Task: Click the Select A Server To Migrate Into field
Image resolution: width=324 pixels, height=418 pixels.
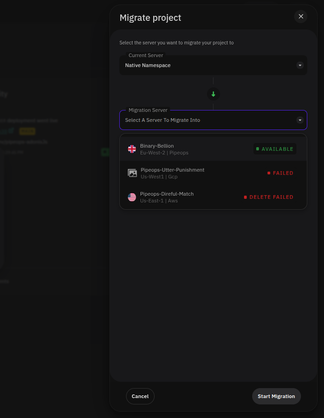Action: coord(213,120)
